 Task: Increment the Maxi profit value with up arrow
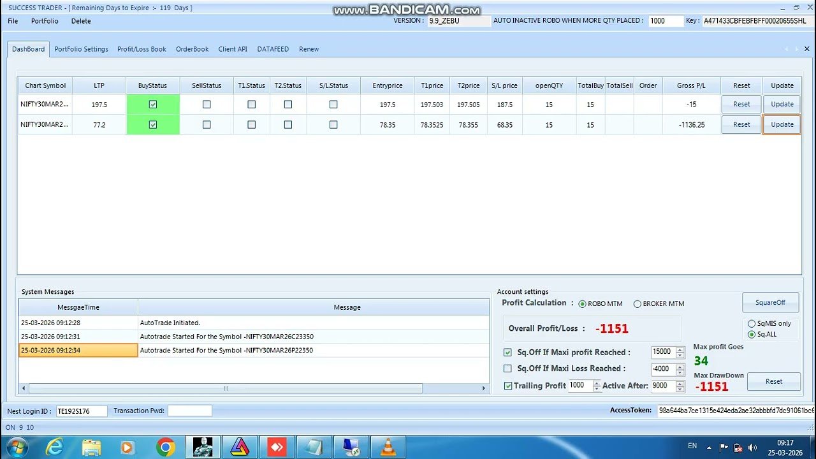click(x=680, y=350)
